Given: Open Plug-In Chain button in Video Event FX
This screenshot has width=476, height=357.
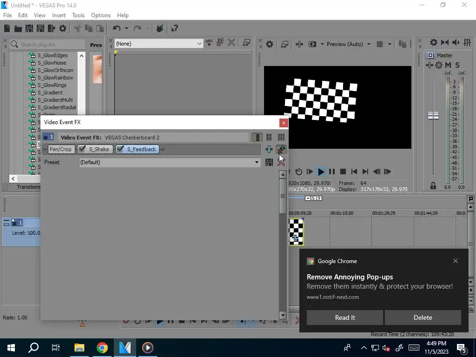Looking at the screenshot, I should click(x=269, y=149).
